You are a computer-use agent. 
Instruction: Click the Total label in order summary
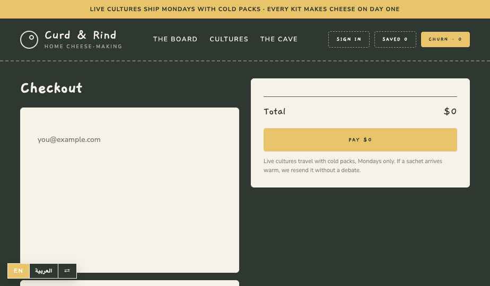tap(274, 111)
